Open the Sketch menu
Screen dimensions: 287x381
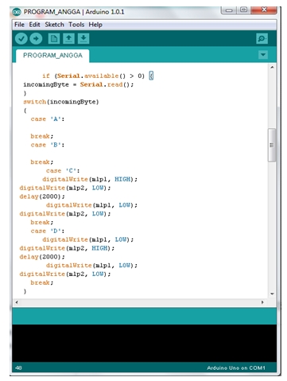point(54,25)
